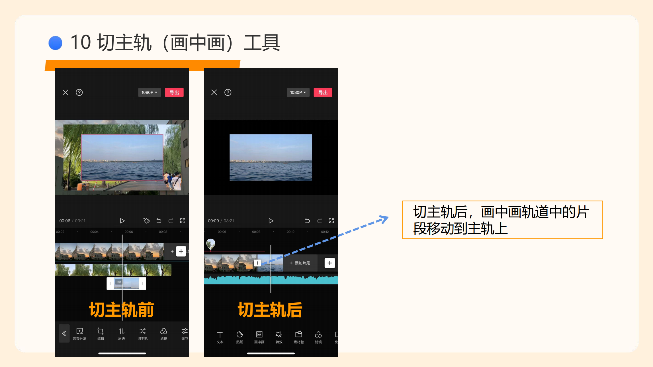Add keyframe with diamond icon in left editor
The width and height of the screenshot is (653, 367).
click(x=147, y=221)
